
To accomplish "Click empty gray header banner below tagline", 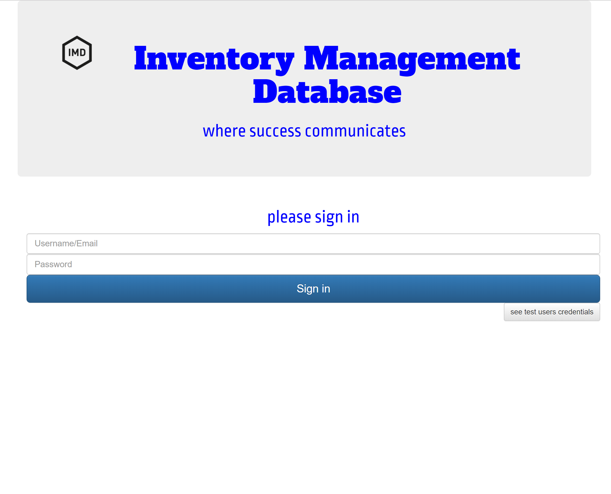I will point(304,161).
